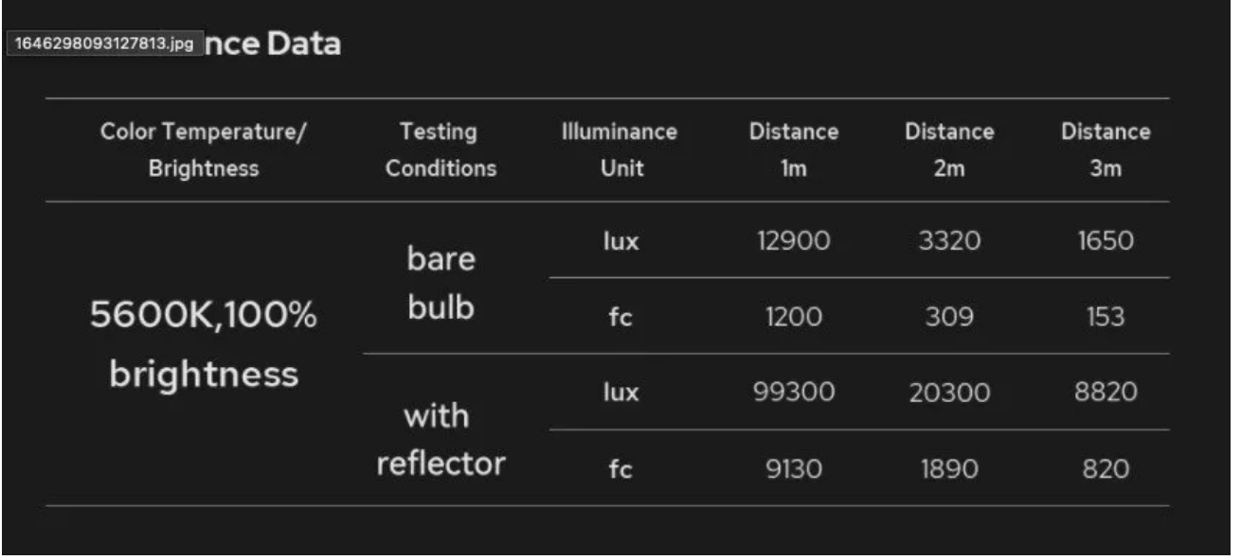Click the 'with reflector' testing condition cell
Viewport: 1241px width, 560px height.
[441, 439]
